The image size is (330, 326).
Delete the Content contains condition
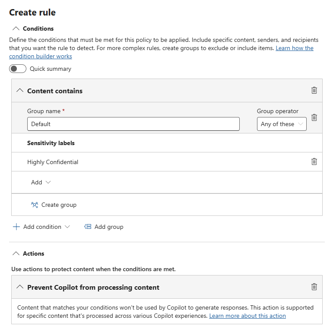[x=314, y=90]
